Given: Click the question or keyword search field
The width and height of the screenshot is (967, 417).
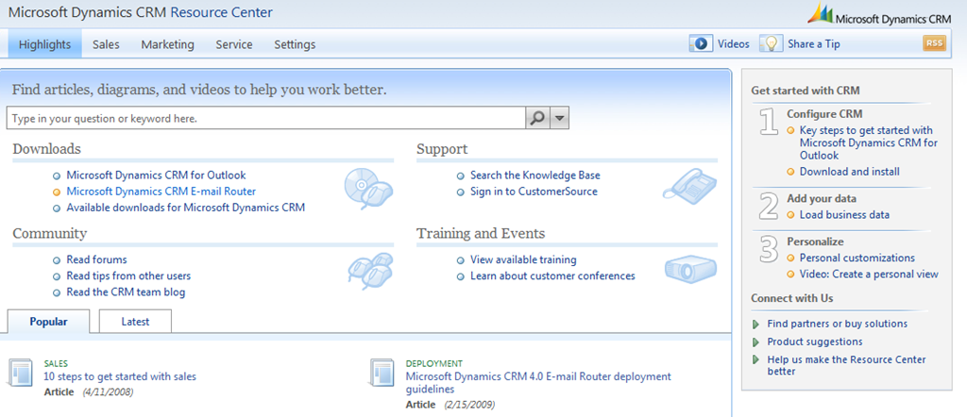Looking at the screenshot, I should [265, 118].
